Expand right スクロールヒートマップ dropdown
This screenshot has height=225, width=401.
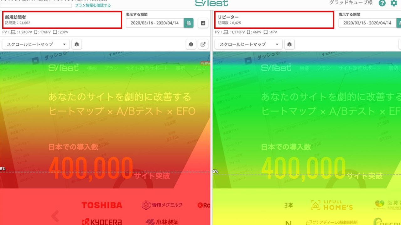[x=248, y=44]
